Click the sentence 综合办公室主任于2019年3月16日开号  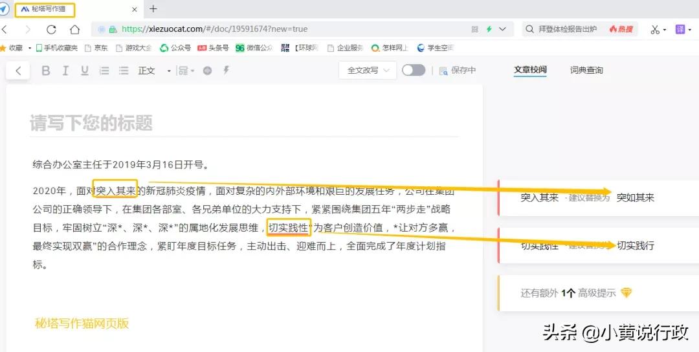121,165
